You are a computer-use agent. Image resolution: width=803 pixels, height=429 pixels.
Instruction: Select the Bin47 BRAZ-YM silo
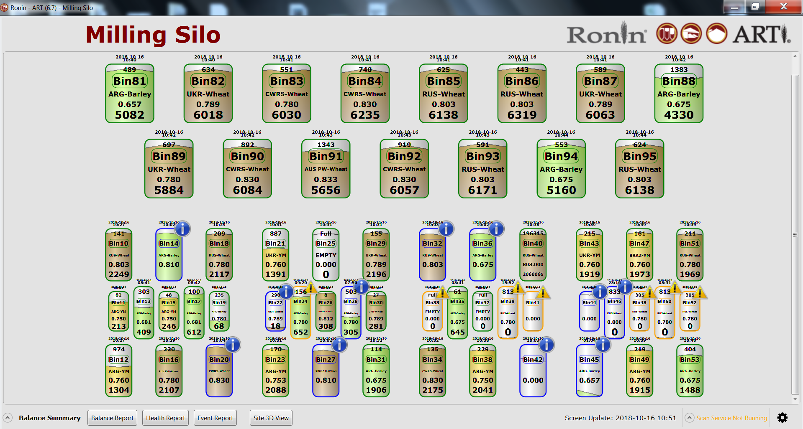click(640, 255)
